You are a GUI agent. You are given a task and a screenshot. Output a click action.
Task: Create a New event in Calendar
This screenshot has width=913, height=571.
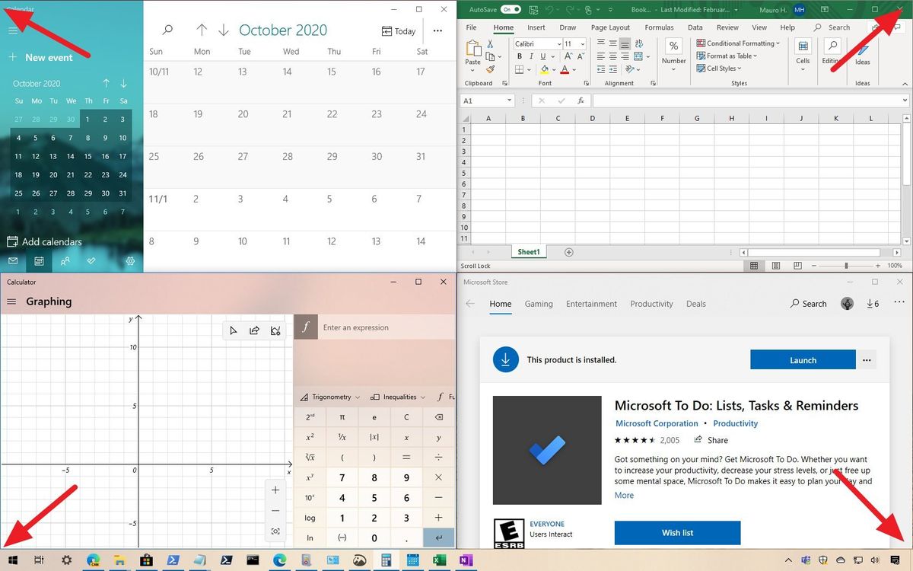[x=41, y=57]
